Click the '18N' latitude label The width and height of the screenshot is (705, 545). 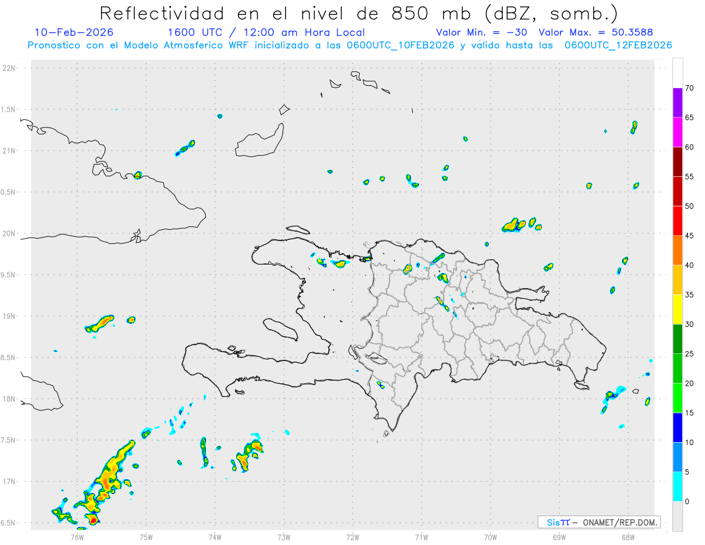point(9,399)
